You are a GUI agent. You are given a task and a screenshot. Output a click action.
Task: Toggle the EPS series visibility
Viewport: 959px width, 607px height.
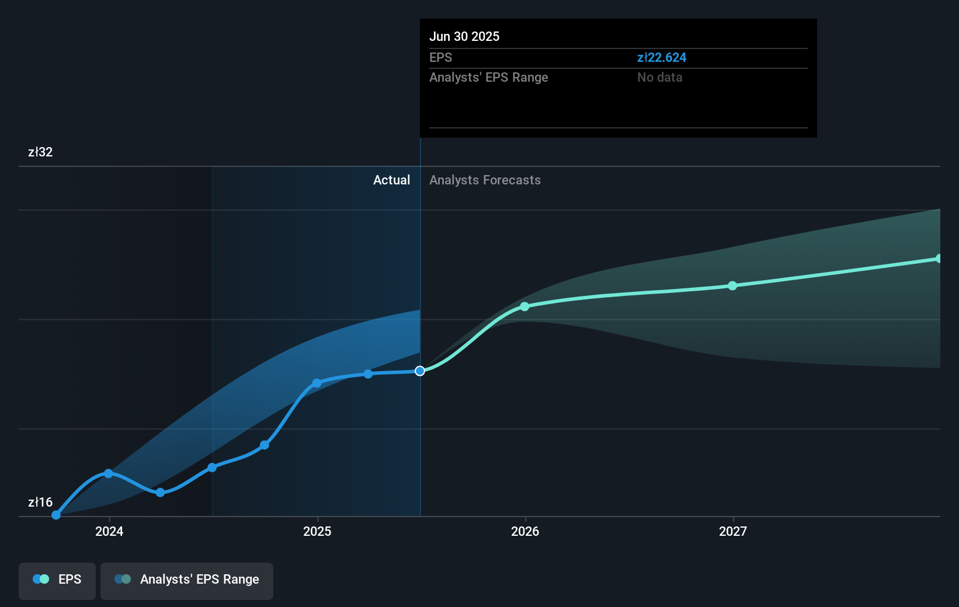pyautogui.click(x=57, y=580)
